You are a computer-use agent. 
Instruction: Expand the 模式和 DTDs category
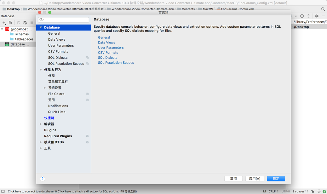[41, 142]
